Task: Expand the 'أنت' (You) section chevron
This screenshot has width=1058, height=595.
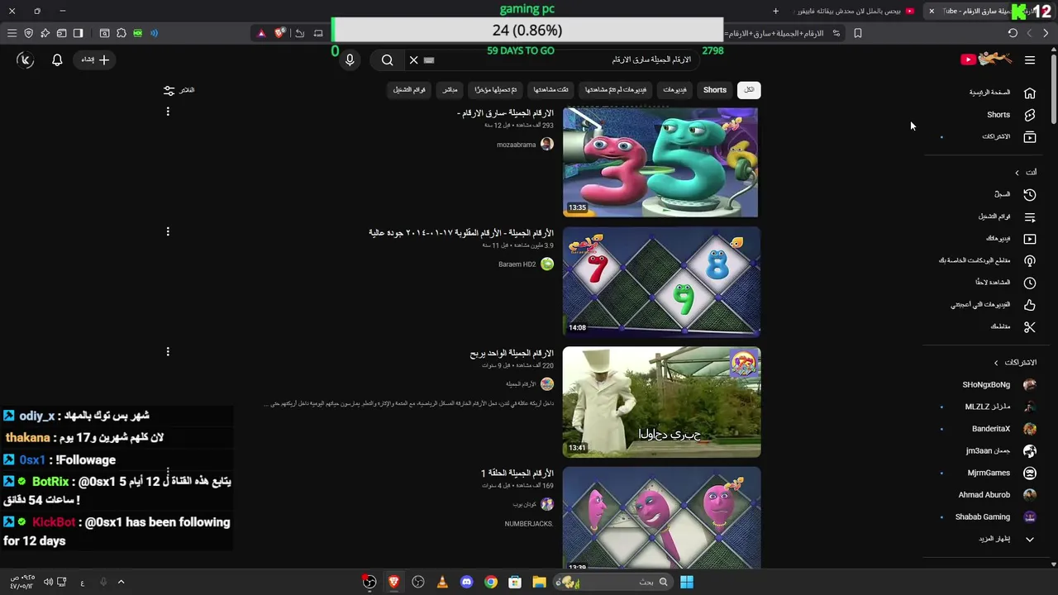Action: pyautogui.click(x=1017, y=172)
